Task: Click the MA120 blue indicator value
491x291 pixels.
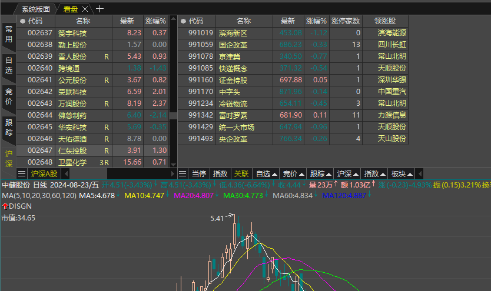Action: [x=344, y=196]
